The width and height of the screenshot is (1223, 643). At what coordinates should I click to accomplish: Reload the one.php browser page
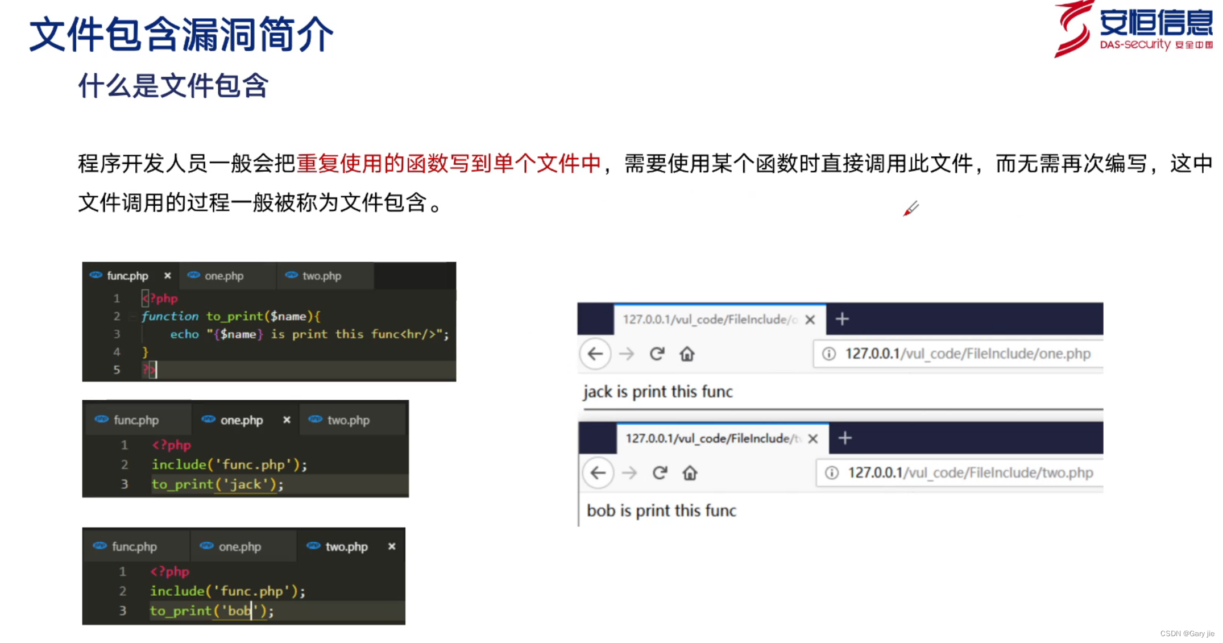pyautogui.click(x=657, y=354)
